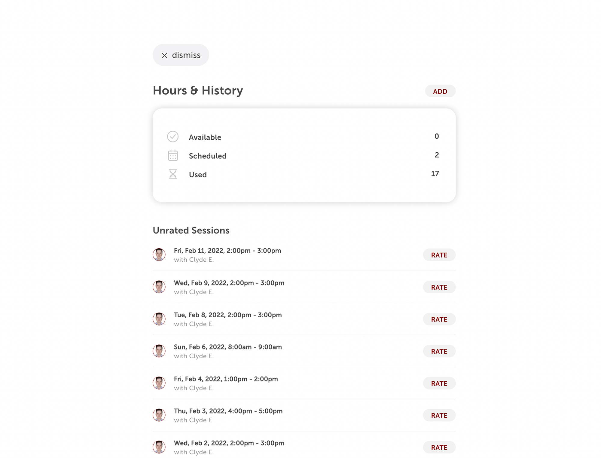The width and height of the screenshot is (601, 458).
Task: Open Clyde E. avatar for Feb 6 session
Action: (x=159, y=351)
